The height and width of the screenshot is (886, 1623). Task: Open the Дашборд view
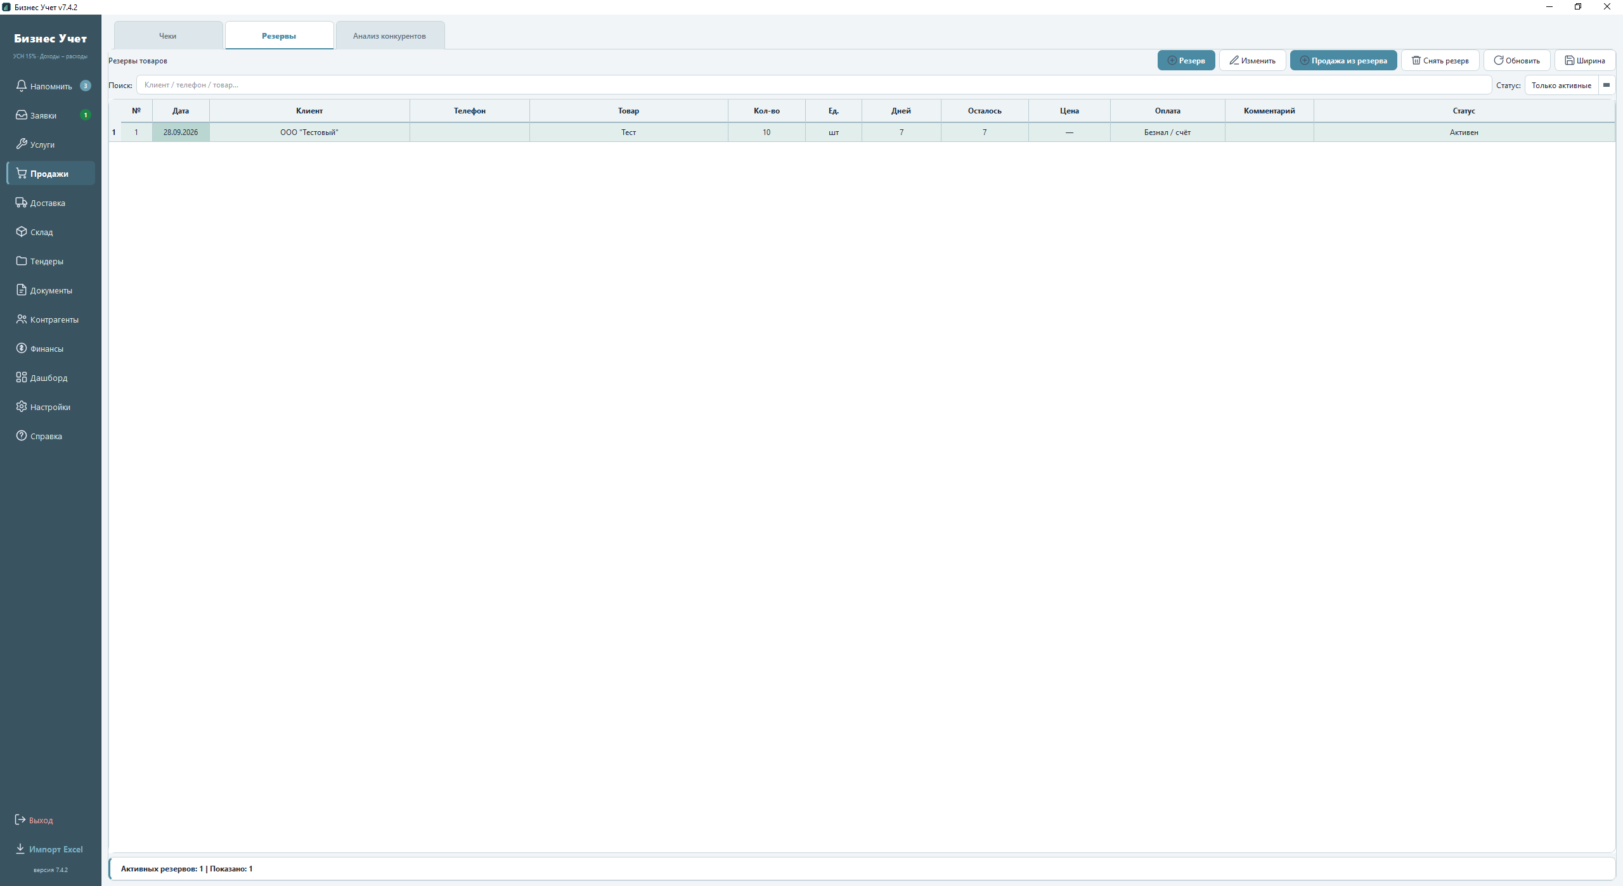pos(51,378)
